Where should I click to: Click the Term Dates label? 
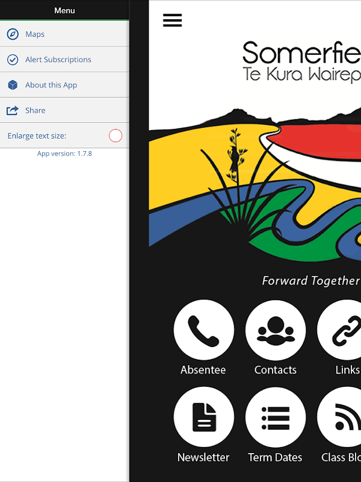(x=275, y=457)
